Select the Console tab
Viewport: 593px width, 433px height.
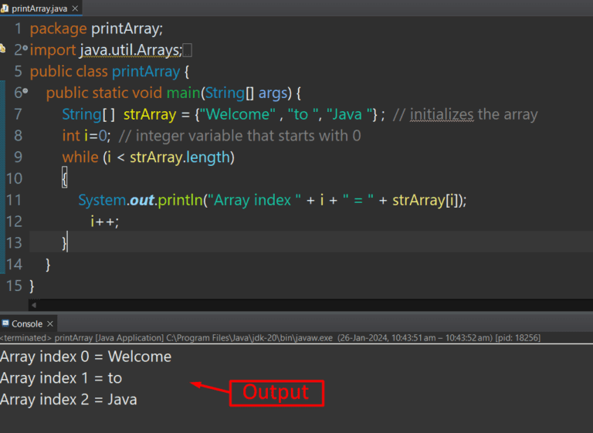point(27,323)
